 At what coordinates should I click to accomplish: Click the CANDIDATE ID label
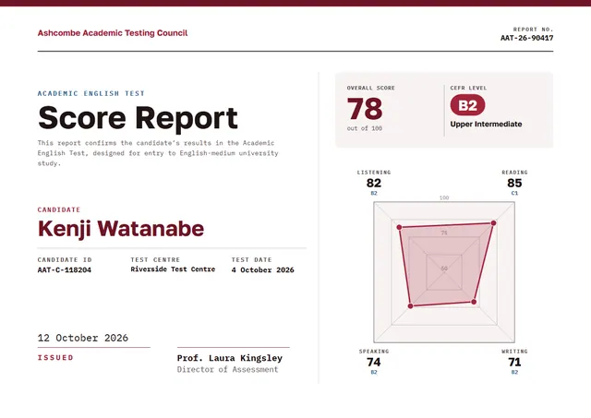pyautogui.click(x=65, y=260)
